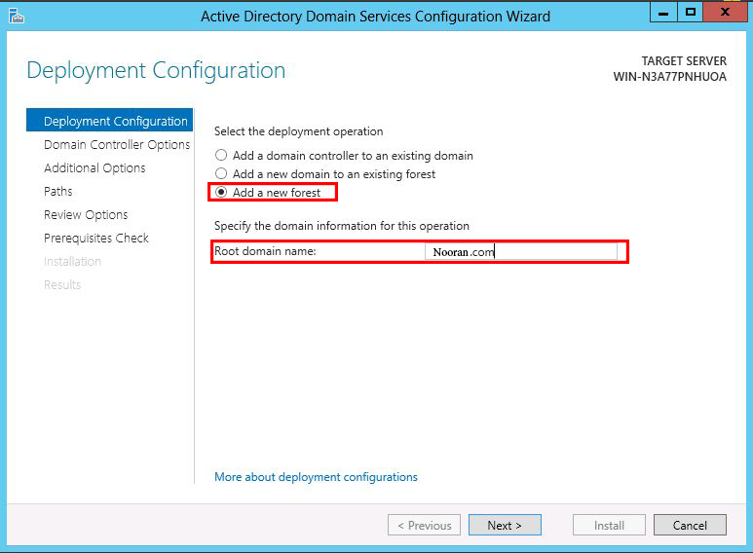Open the Additional Options step

(x=94, y=168)
